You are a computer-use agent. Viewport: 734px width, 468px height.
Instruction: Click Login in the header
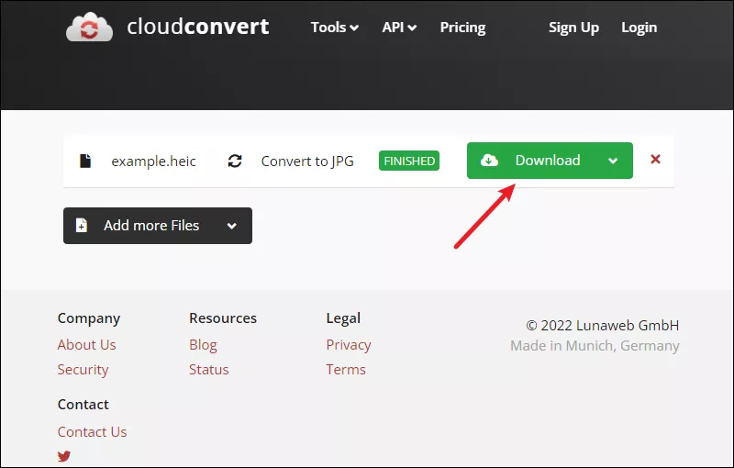(x=639, y=28)
